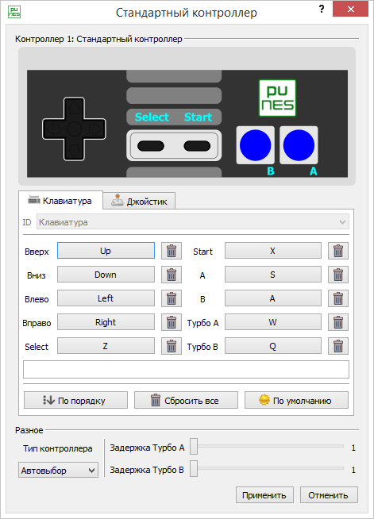The image size is (374, 519).
Task: Click the window help question mark button
Action: tap(322, 9)
